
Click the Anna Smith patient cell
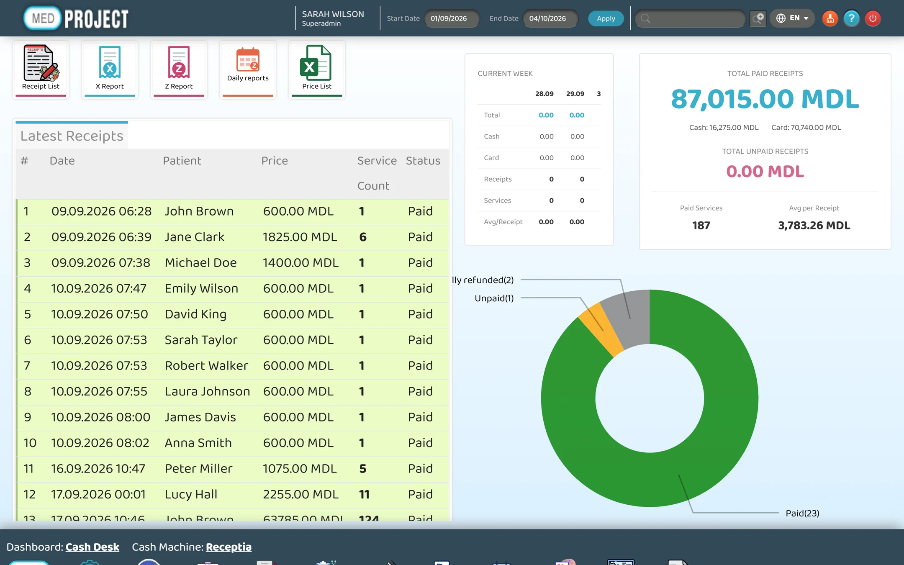[198, 443]
